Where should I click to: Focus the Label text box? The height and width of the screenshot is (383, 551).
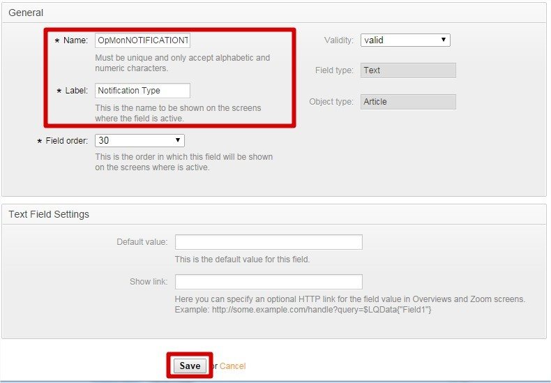point(142,91)
